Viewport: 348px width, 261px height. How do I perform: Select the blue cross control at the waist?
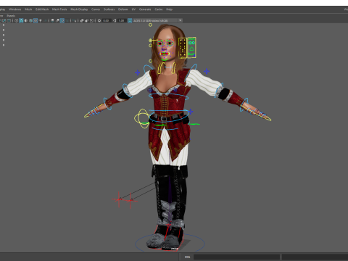pos(191,112)
